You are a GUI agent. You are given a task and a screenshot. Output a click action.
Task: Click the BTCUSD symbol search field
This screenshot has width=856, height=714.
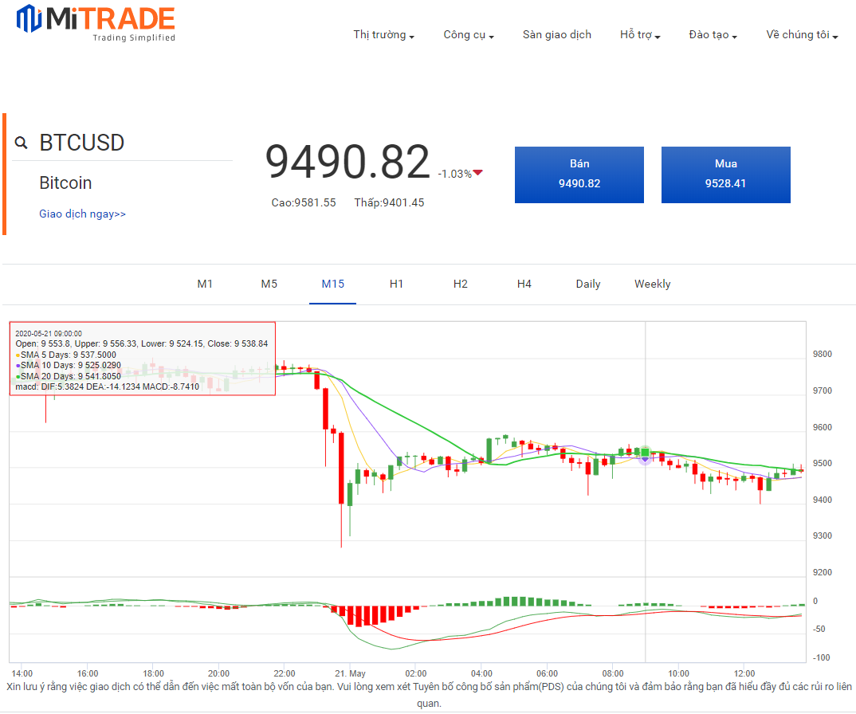(x=128, y=143)
